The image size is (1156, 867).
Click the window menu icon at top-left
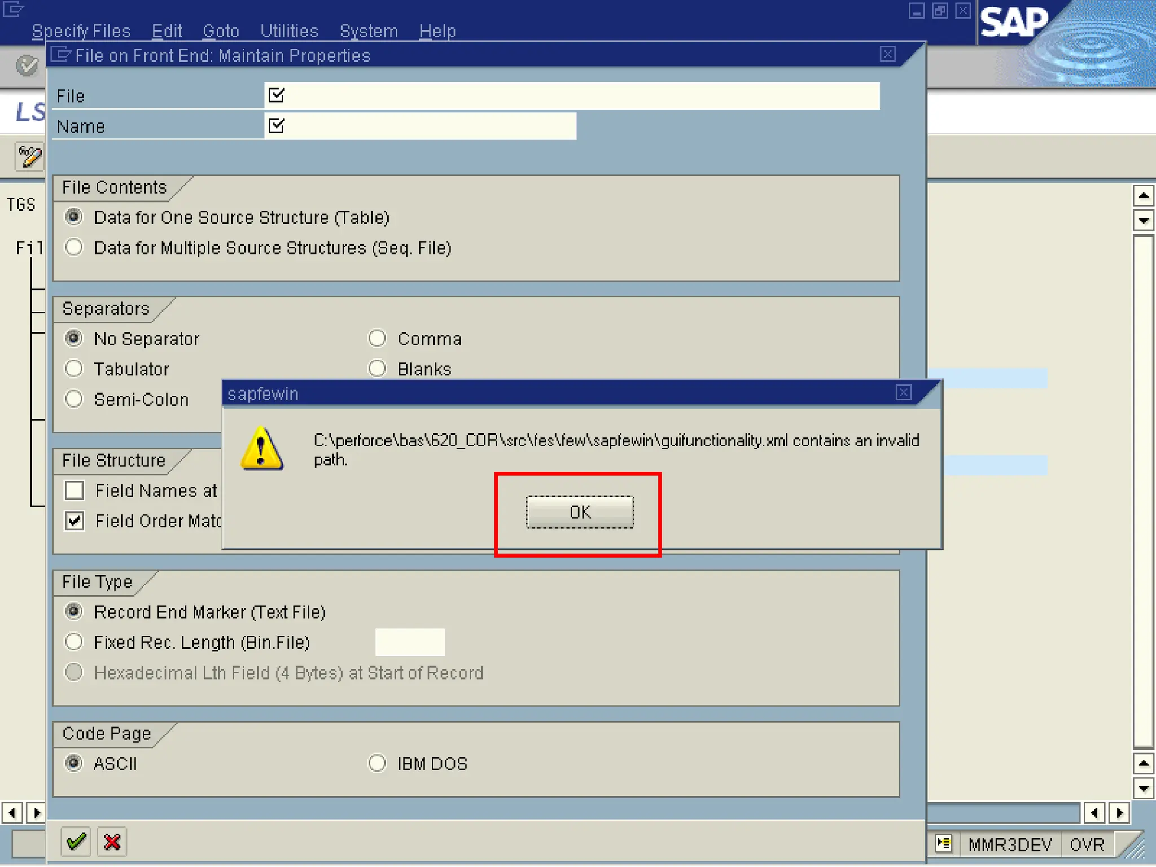coord(14,10)
